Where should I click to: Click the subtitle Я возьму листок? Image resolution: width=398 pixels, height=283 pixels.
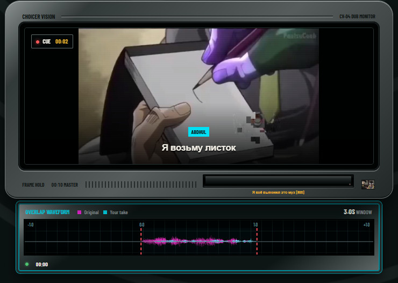point(199,147)
